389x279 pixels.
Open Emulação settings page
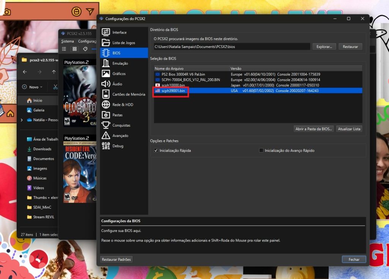[x=120, y=63]
